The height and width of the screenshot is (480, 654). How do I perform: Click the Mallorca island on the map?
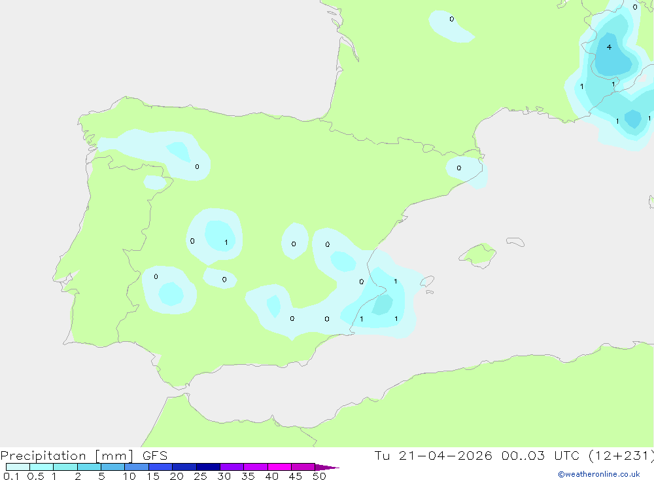pos(478,255)
